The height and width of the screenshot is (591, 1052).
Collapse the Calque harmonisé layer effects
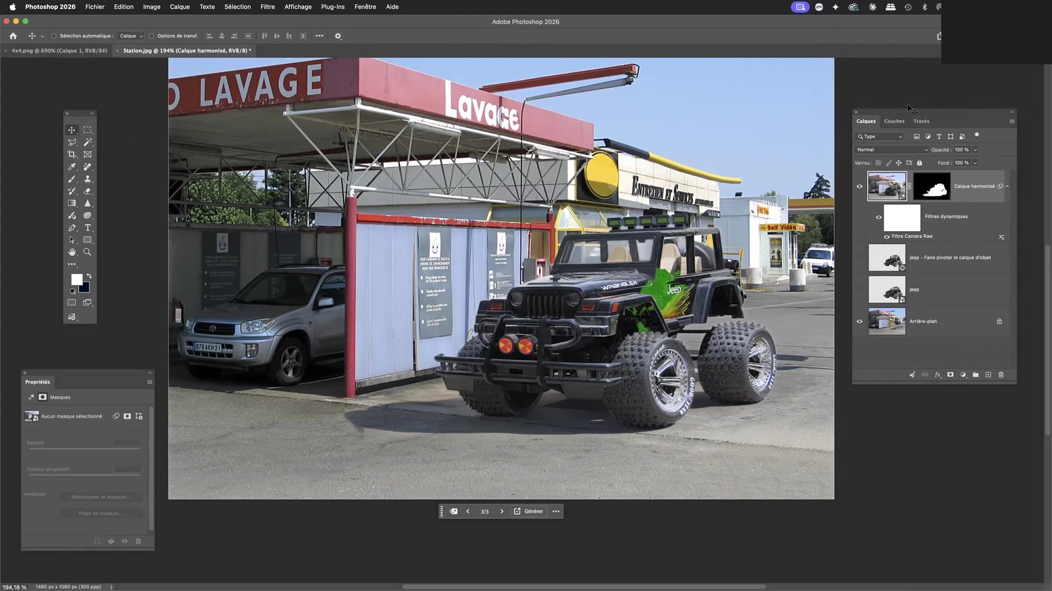point(1007,186)
